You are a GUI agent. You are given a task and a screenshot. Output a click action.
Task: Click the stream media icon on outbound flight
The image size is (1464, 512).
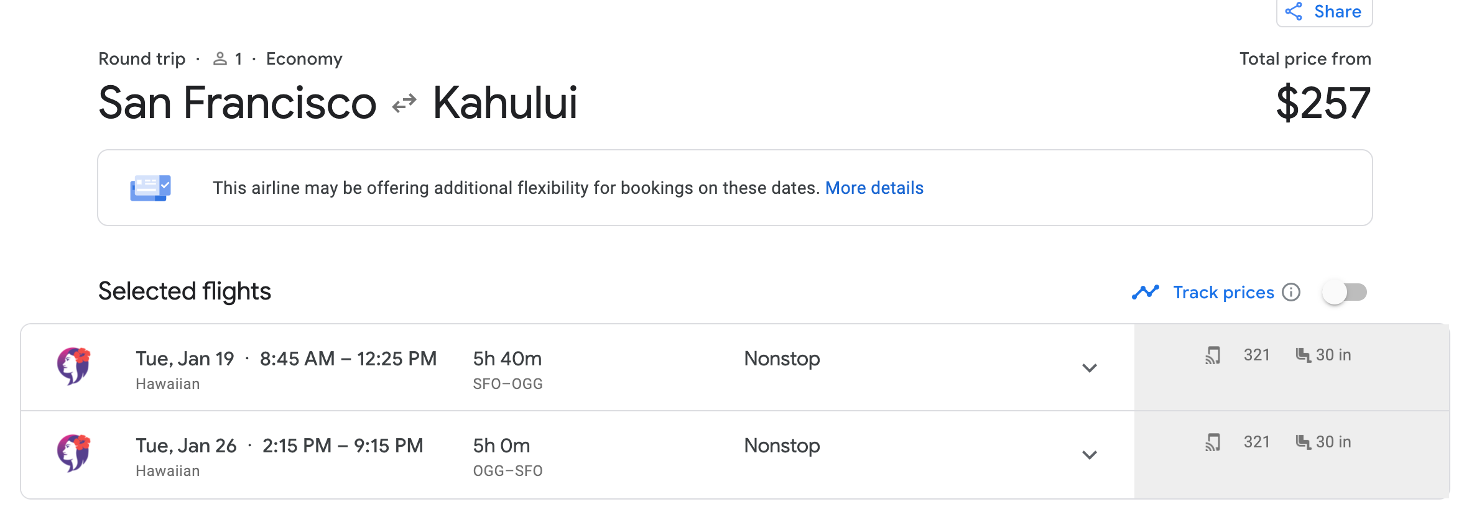tap(1213, 355)
